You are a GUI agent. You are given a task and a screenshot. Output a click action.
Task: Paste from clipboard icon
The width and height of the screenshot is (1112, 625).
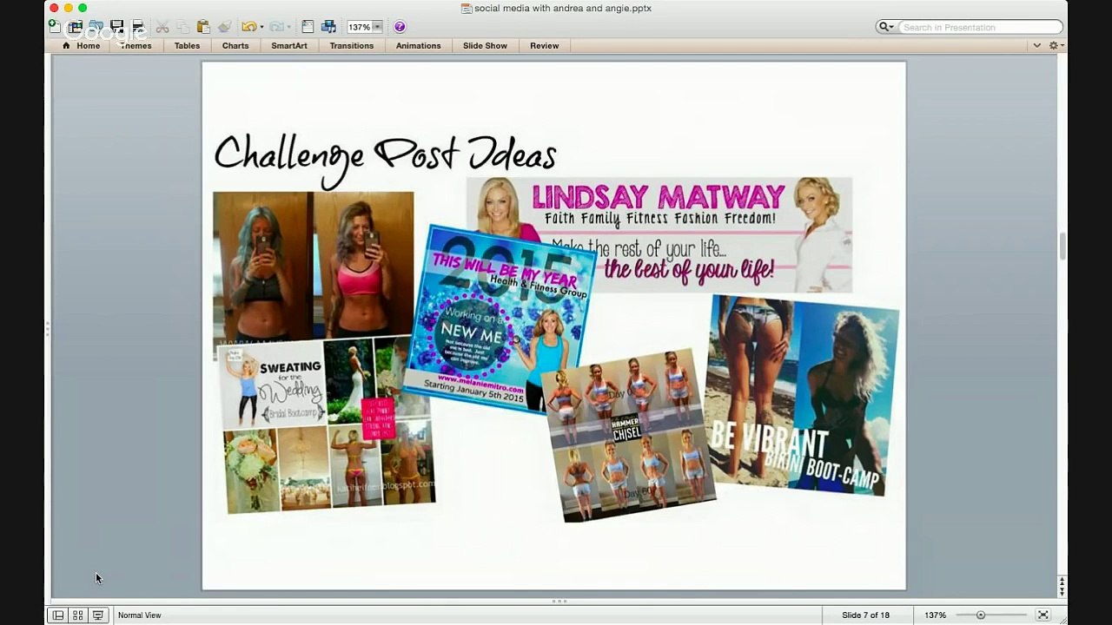[203, 27]
